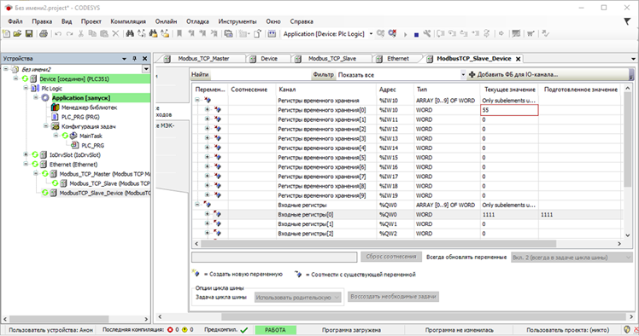Click the table's vertical scrollbar down arrow

tap(628, 235)
